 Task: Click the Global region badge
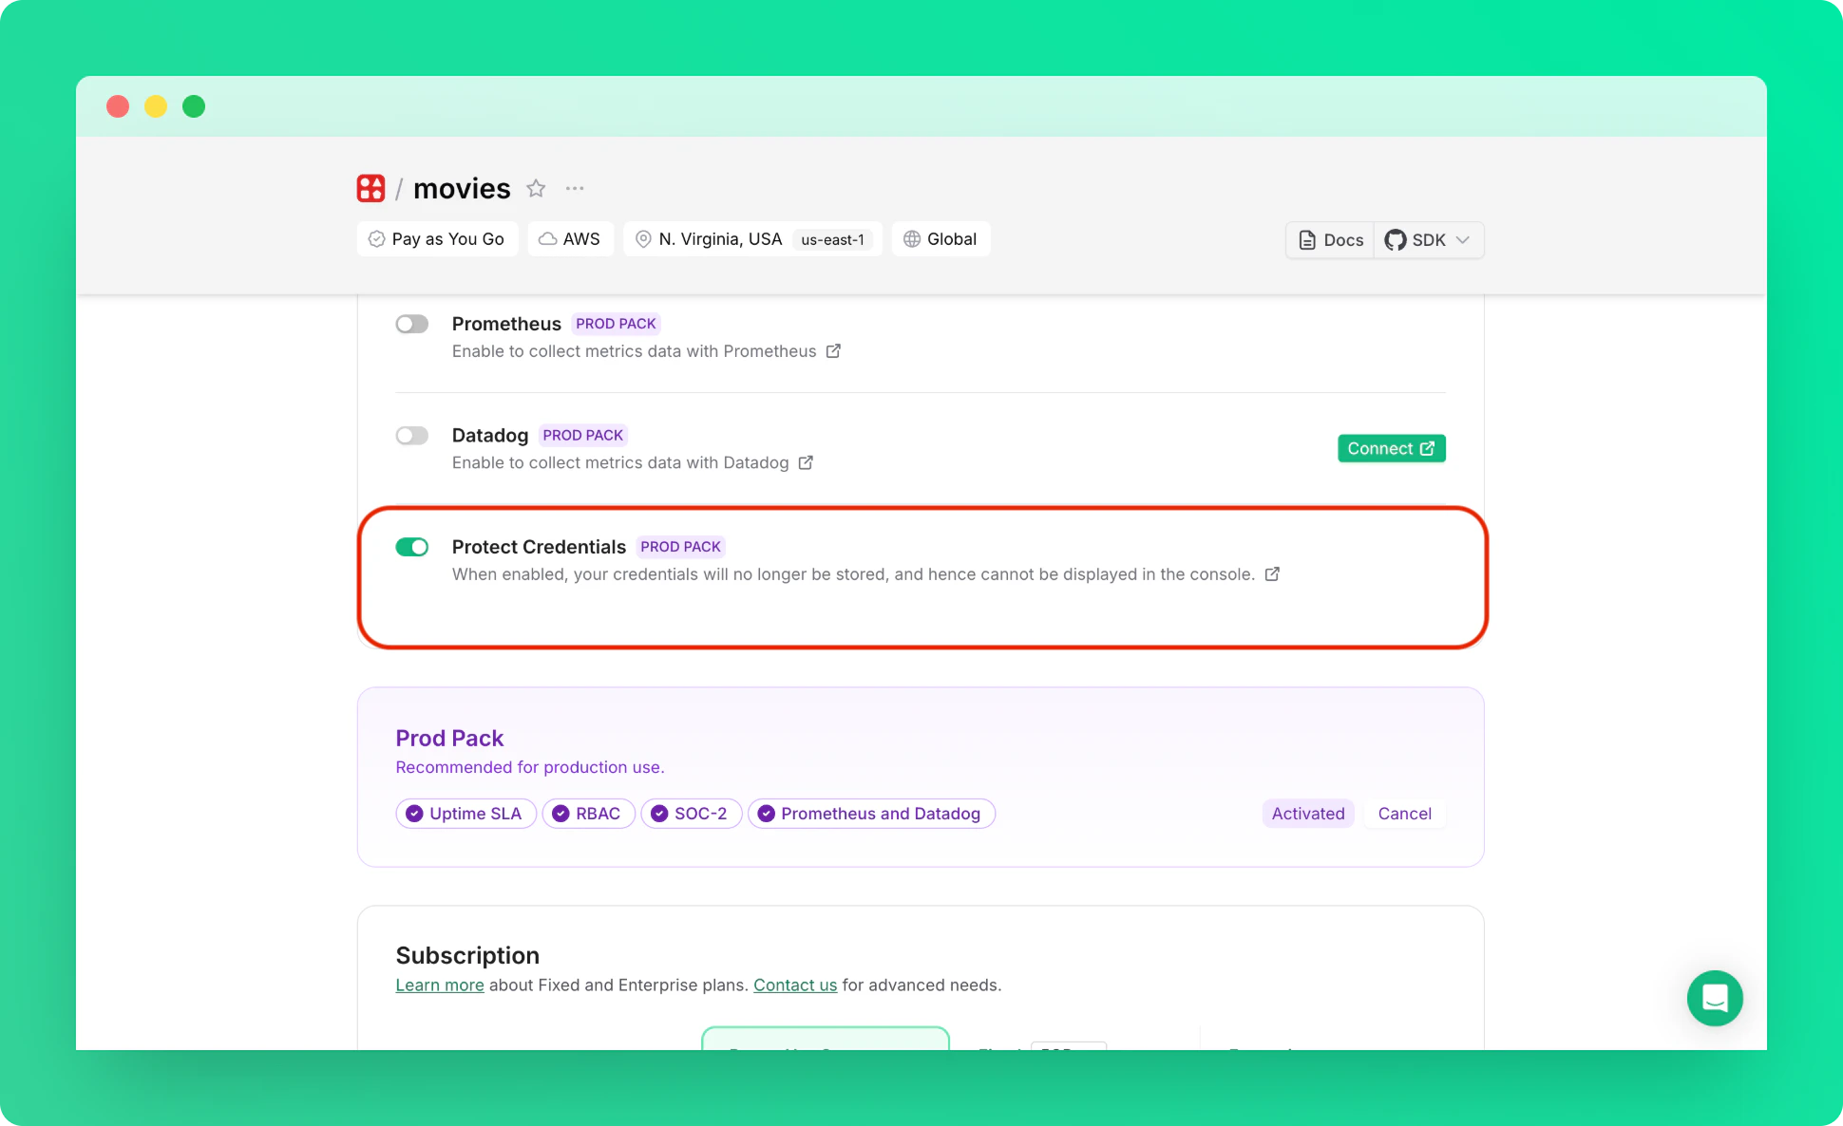[940, 239]
